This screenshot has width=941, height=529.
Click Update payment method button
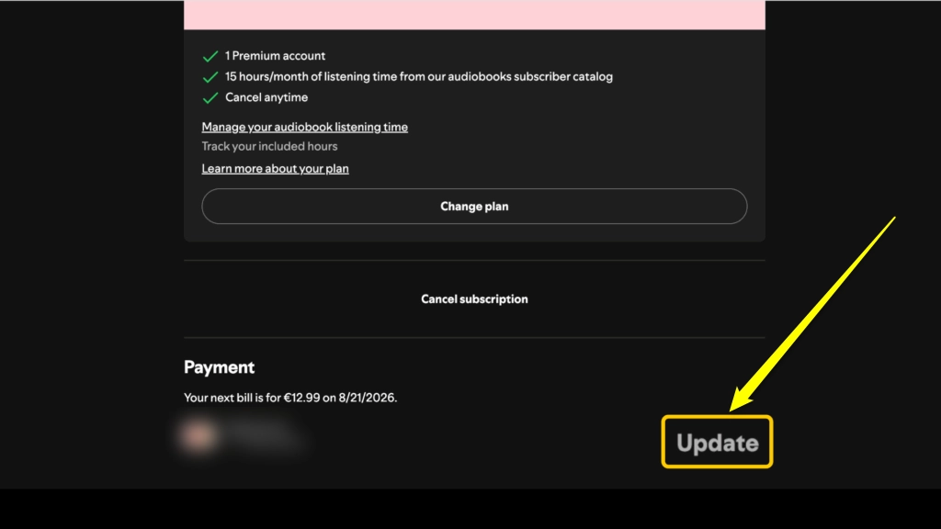click(x=717, y=442)
